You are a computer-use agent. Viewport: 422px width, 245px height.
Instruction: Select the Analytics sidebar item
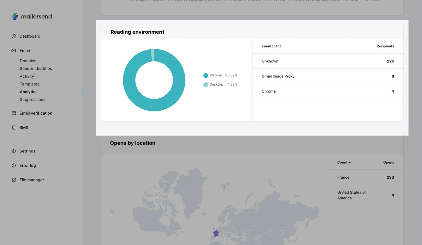click(x=29, y=92)
